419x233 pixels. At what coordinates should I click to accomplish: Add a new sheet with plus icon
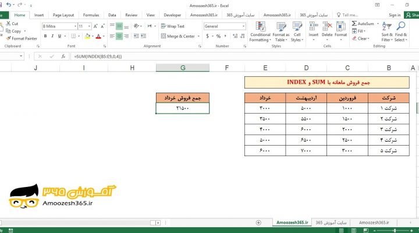coord(258,223)
